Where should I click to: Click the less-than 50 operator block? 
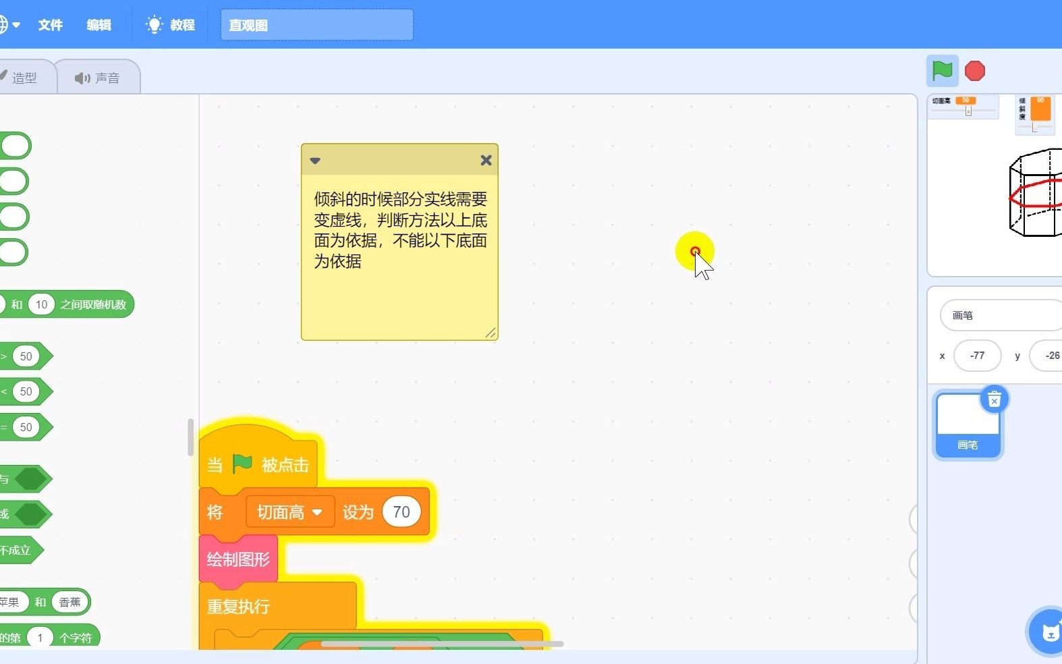[26, 391]
